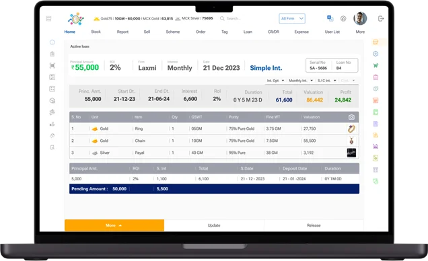Open the Ring item thumbnail
The image size is (428, 261).
(351, 128)
